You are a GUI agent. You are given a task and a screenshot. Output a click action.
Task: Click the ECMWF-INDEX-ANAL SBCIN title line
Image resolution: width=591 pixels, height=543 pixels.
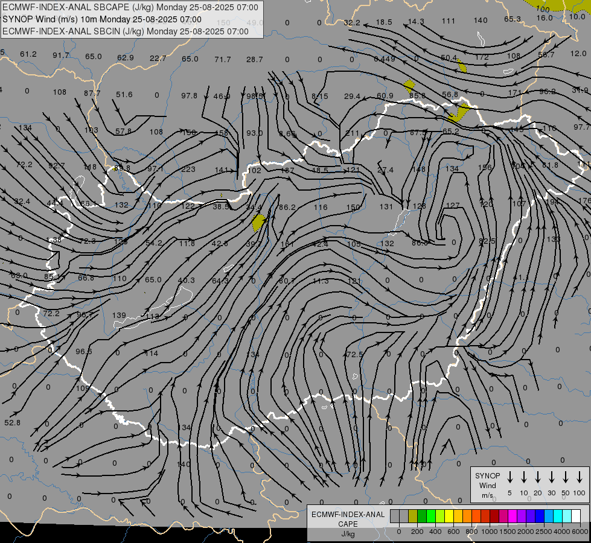(x=126, y=31)
